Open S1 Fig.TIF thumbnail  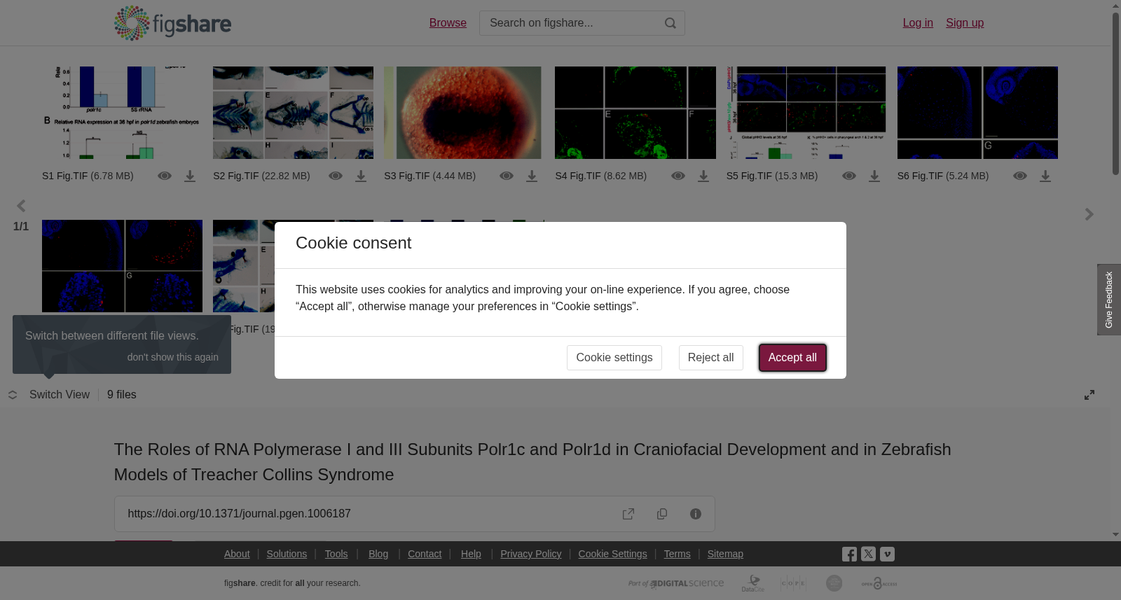[x=122, y=113]
